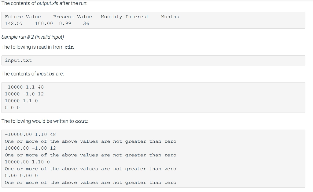Click 'The contents of input.txt are:' line
Viewport: 313px width, 192px height.
point(33,74)
